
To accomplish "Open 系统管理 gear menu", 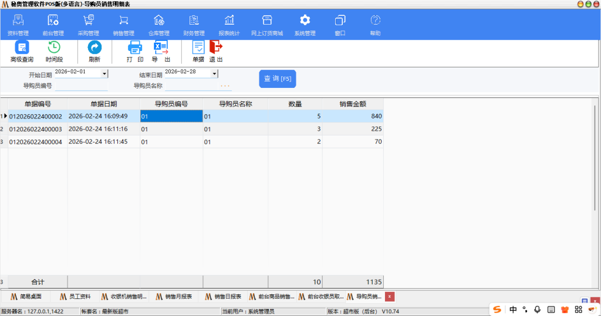I will click(x=305, y=25).
